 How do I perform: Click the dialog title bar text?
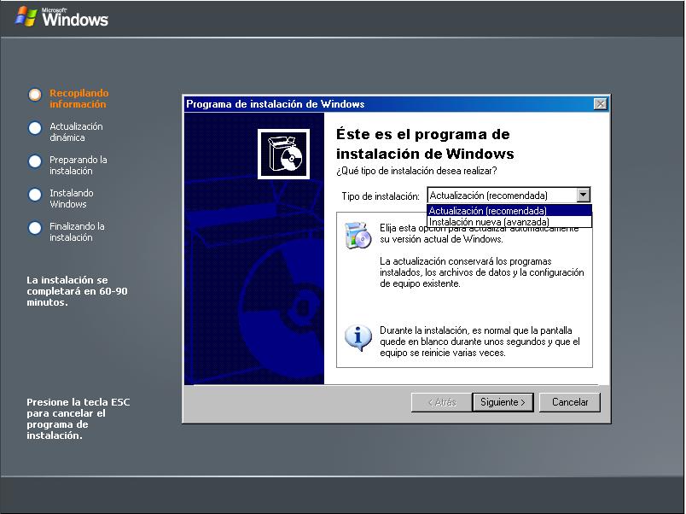(276, 104)
